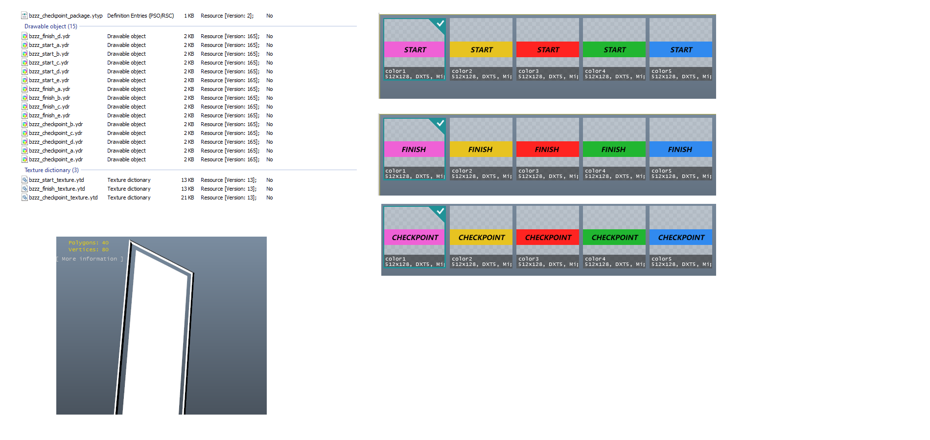This screenshot has height=440, width=930.
Task: Select the red FINISH color3 texture
Action: click(x=547, y=149)
